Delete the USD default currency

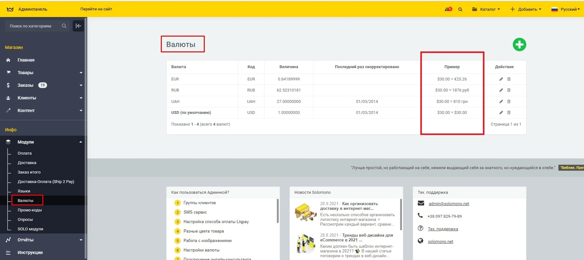click(509, 113)
